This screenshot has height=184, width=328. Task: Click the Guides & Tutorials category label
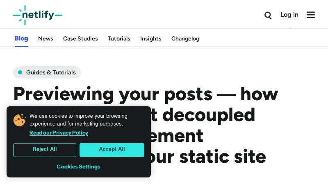pos(51,72)
